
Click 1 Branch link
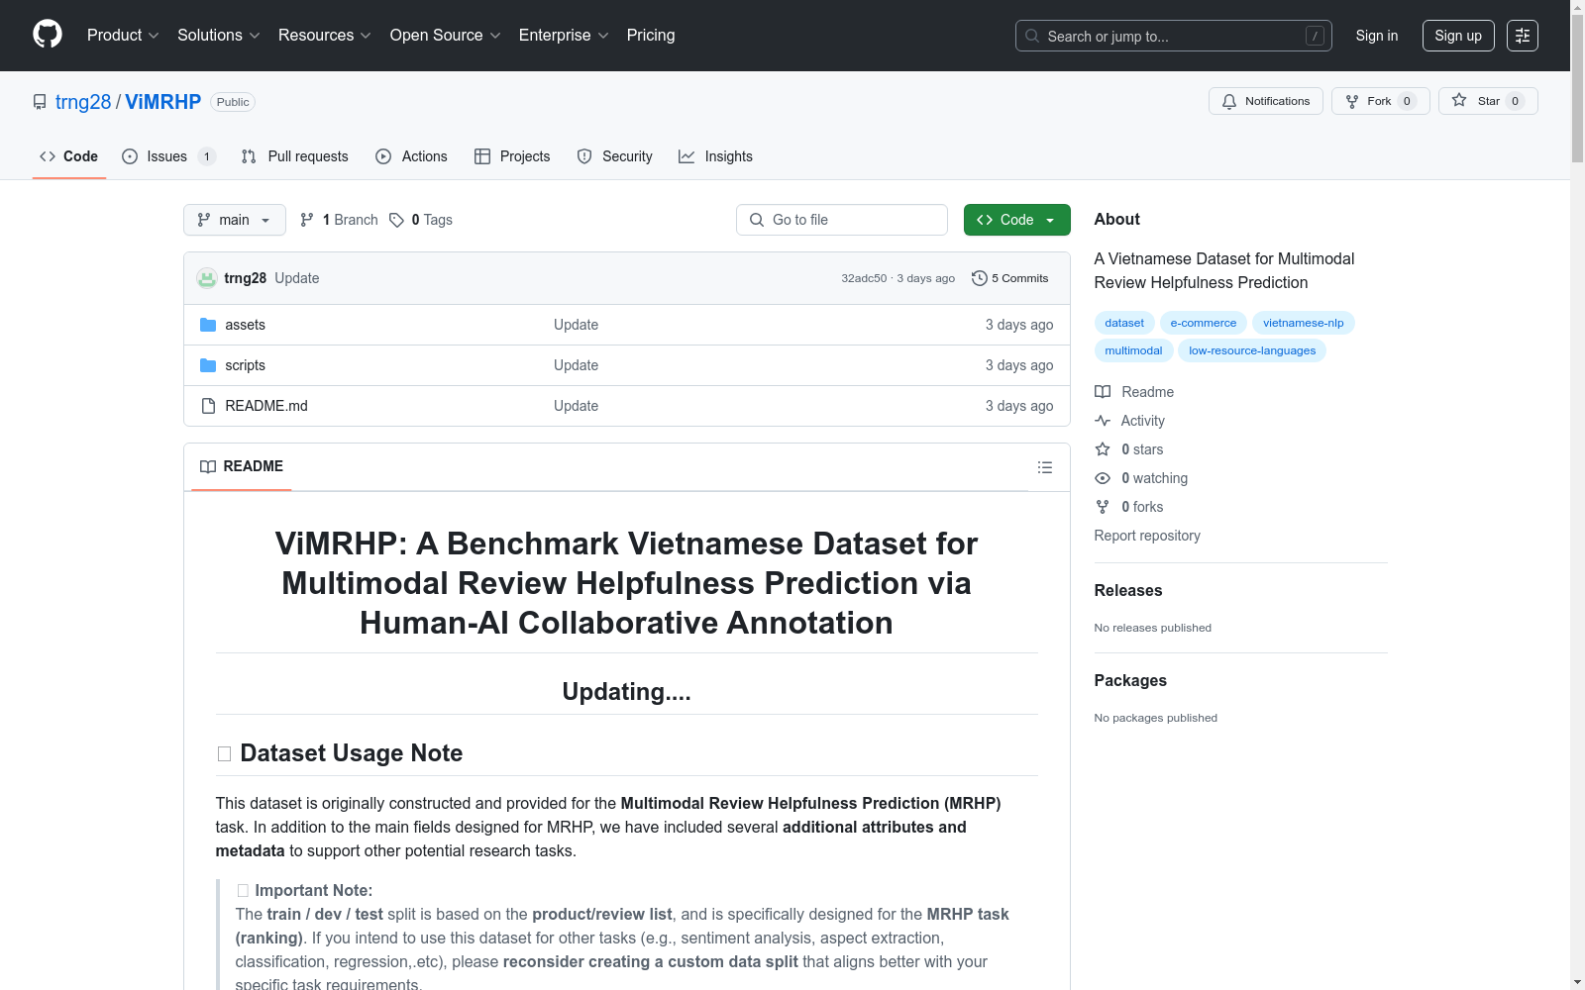pyautogui.click(x=339, y=220)
